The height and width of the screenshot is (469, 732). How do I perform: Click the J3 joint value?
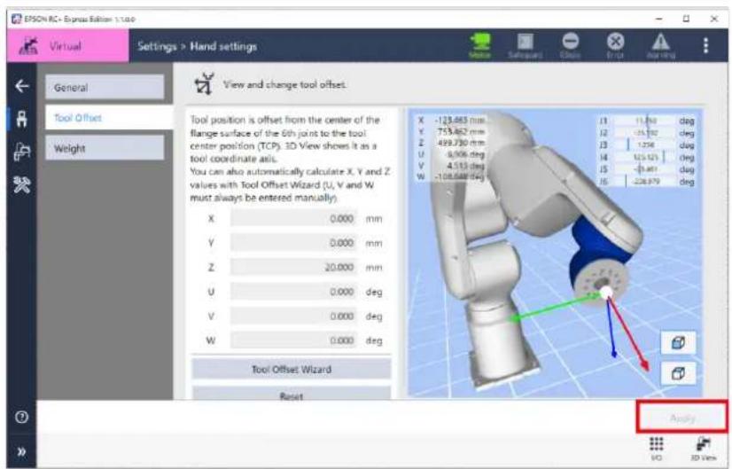click(646, 145)
